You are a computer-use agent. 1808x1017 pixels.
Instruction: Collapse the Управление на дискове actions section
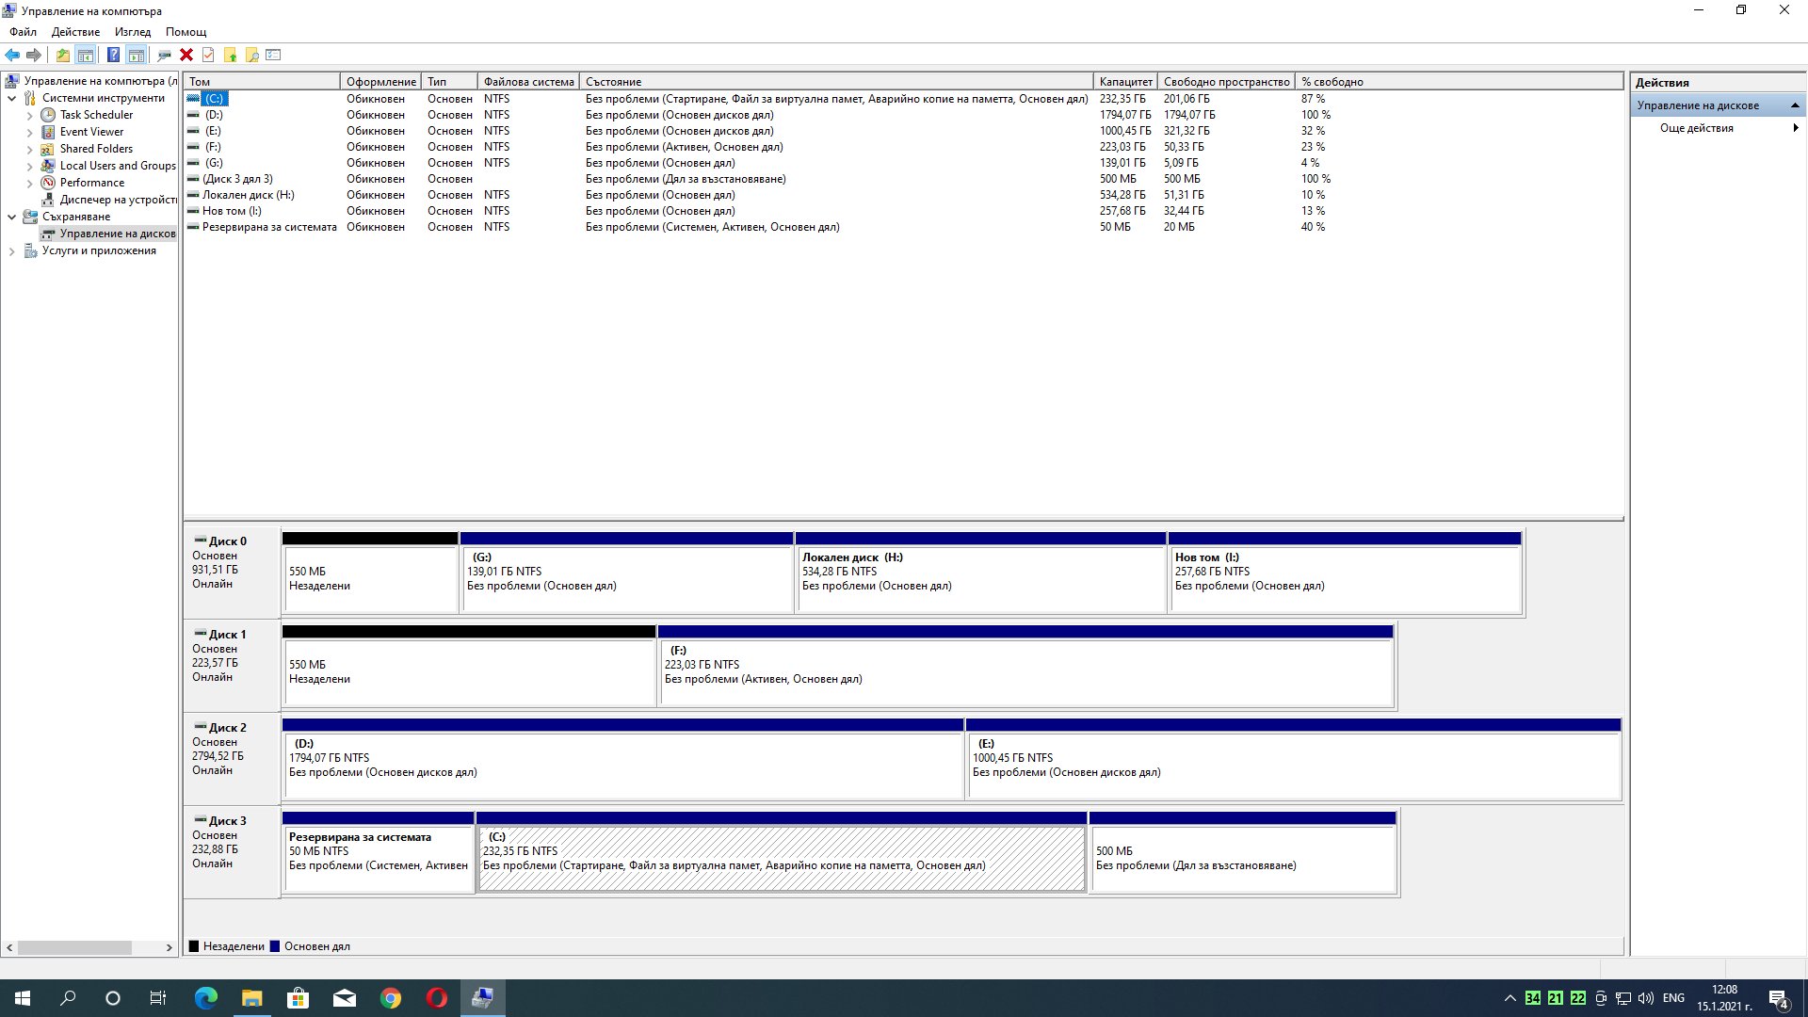[x=1795, y=105]
